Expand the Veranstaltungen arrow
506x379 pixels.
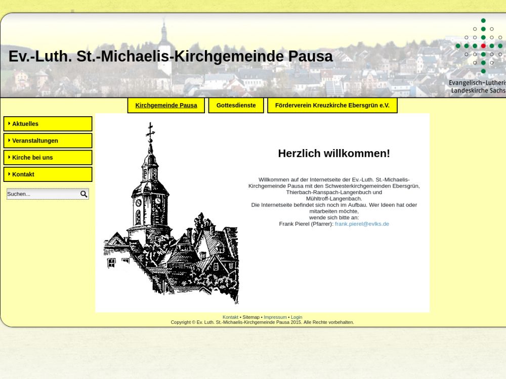9,140
